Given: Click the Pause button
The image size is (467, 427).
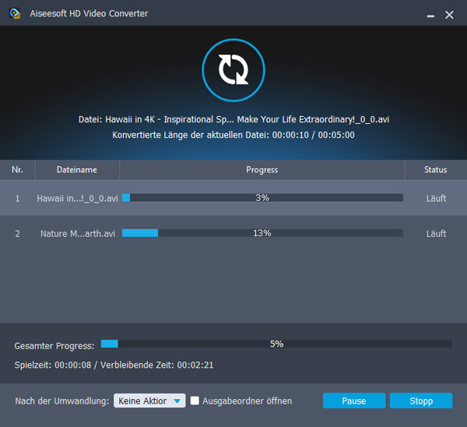Looking at the screenshot, I should (354, 401).
